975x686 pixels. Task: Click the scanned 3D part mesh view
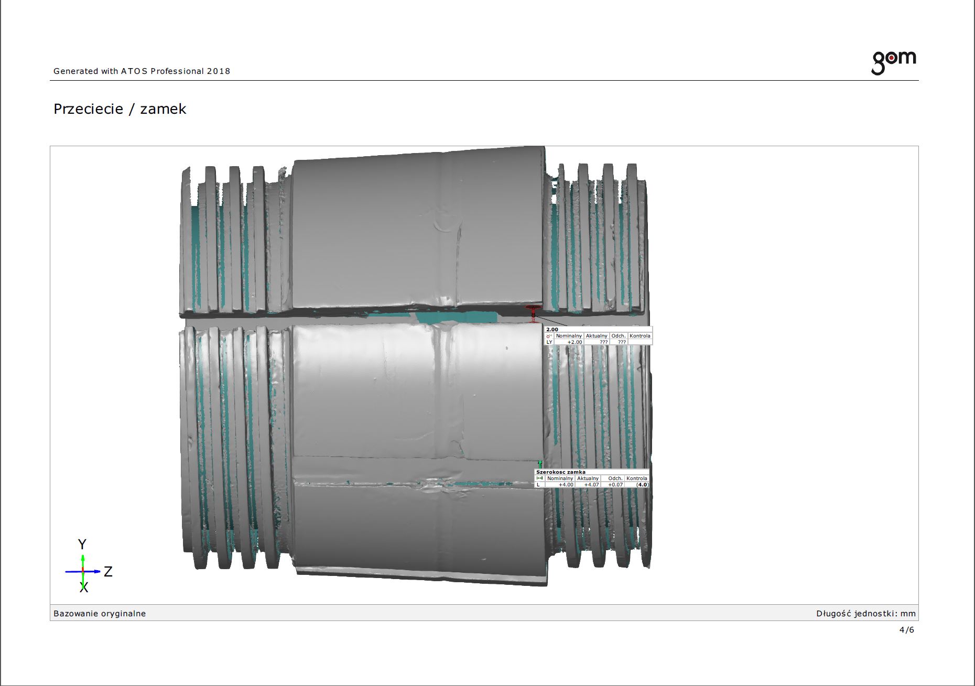pyautogui.click(x=416, y=366)
